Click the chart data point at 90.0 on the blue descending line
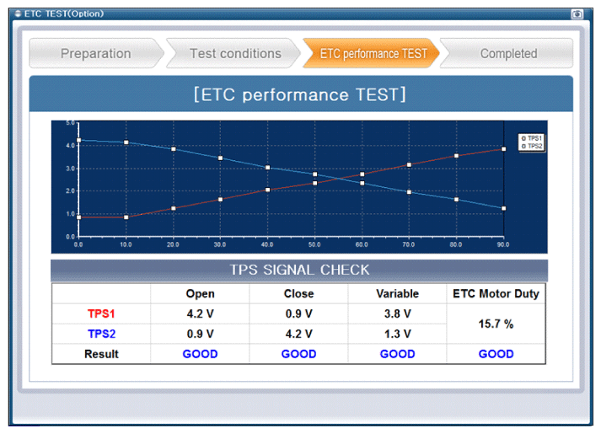This screenshot has width=601, height=434. [x=503, y=208]
